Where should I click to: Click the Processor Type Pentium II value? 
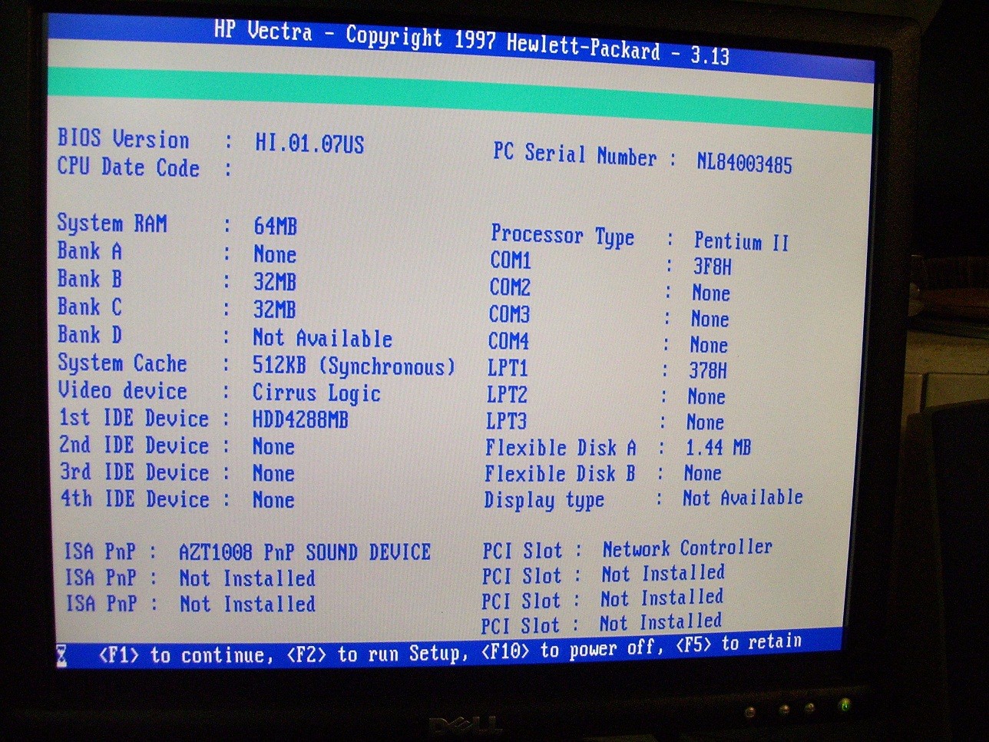pyautogui.click(x=741, y=241)
